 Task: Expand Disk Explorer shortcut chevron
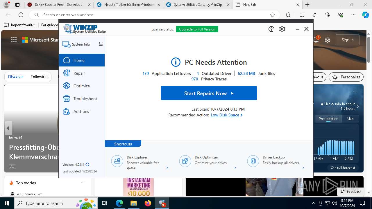tap(167, 167)
